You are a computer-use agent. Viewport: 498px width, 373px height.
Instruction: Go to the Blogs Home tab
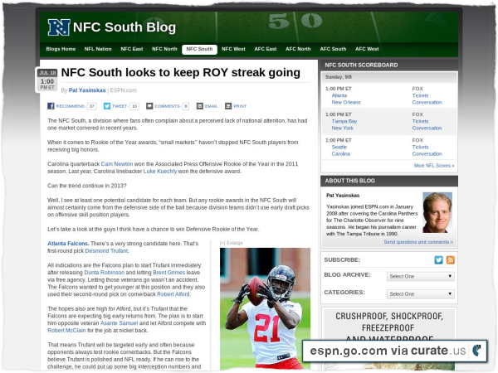click(61, 49)
